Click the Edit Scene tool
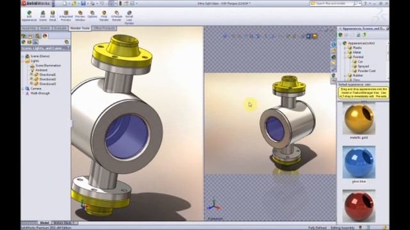Image resolution: width=410 pixels, height=230 pixels. click(43, 16)
